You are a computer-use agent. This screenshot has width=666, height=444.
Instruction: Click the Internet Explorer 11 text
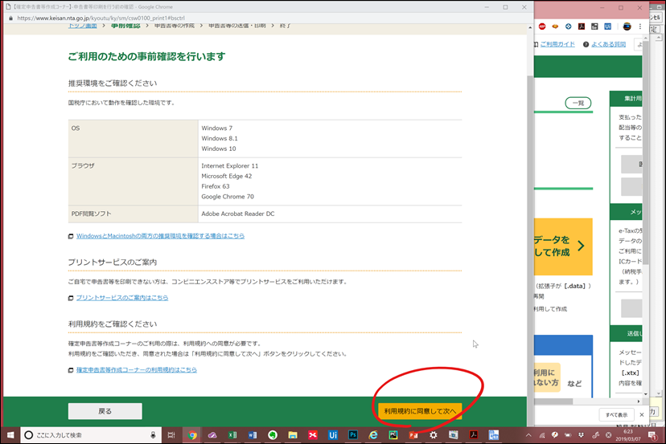(229, 166)
